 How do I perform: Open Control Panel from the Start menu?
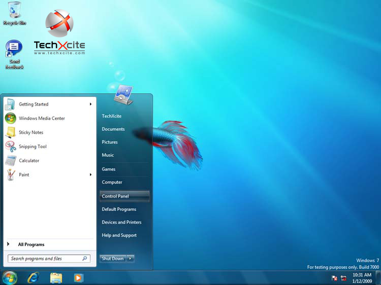pos(124,196)
